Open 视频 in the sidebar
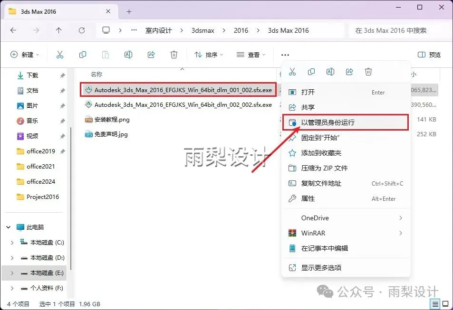453x310 pixels. coord(32,136)
